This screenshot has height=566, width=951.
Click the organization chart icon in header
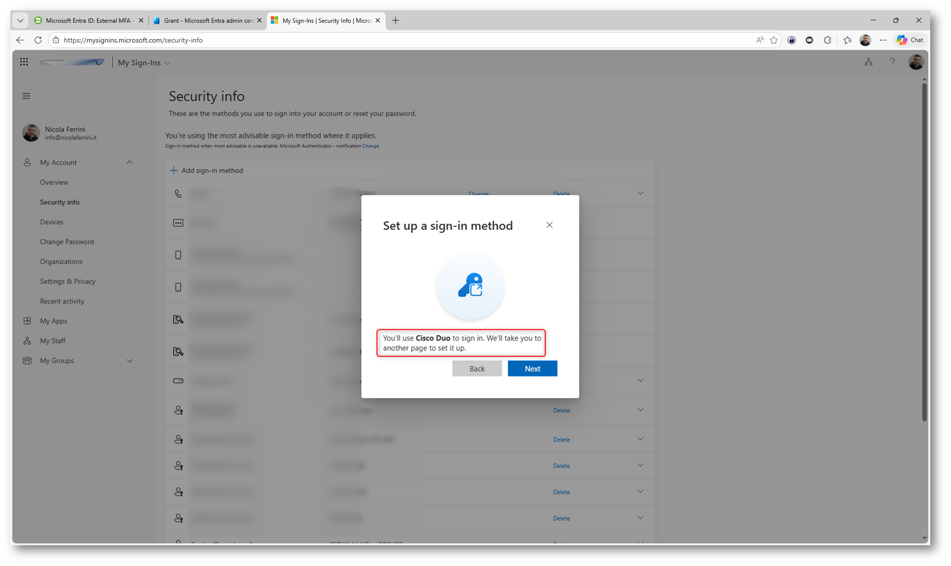(x=868, y=62)
